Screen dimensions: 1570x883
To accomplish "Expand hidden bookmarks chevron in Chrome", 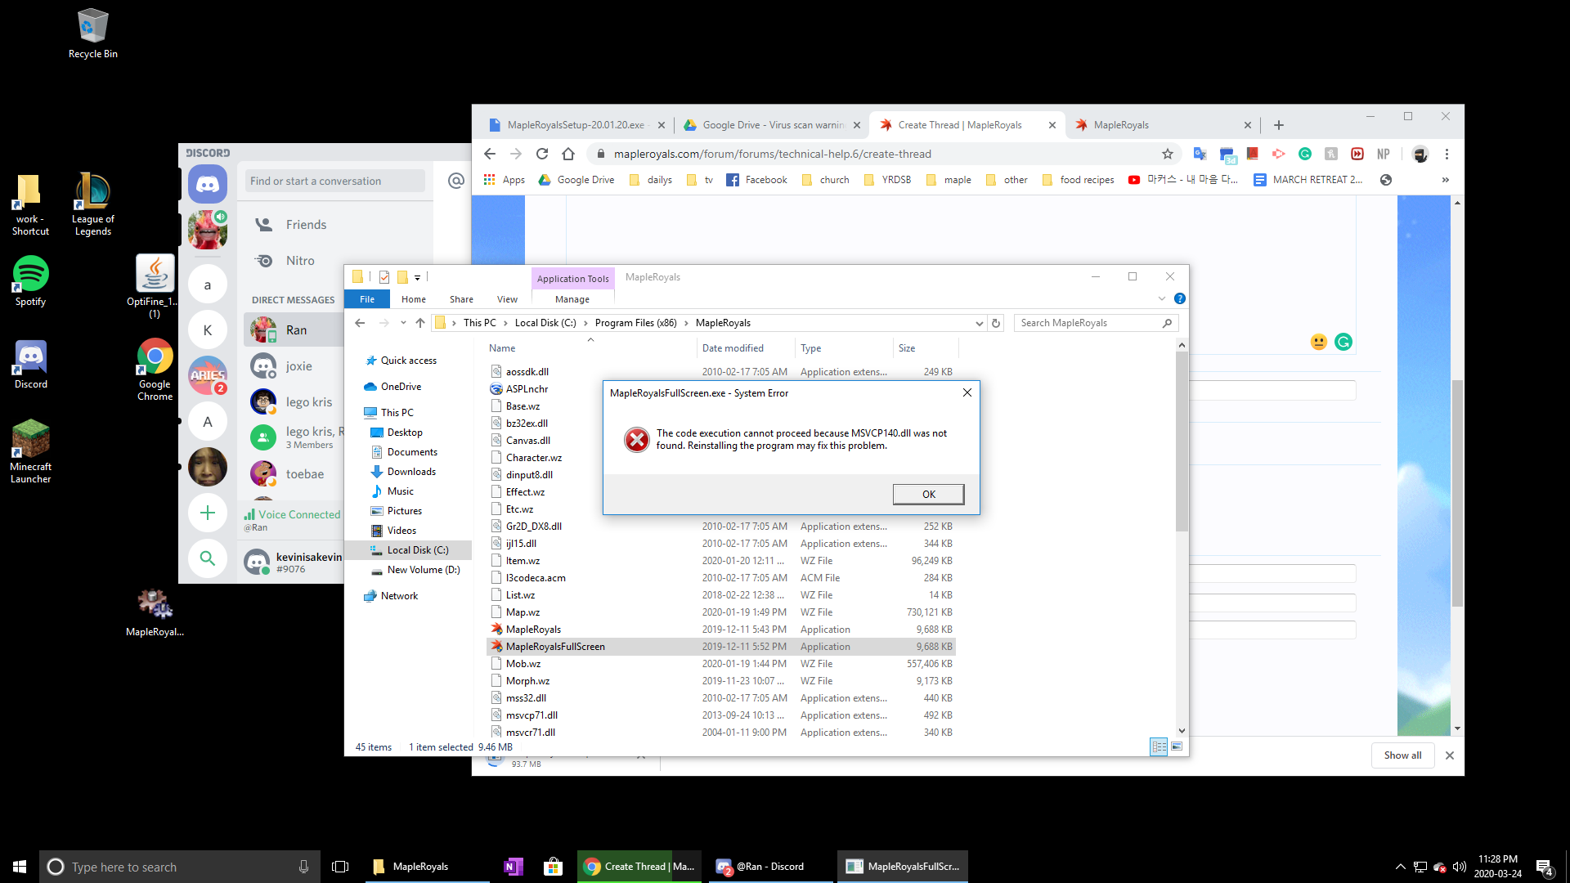I will pos(1445,180).
